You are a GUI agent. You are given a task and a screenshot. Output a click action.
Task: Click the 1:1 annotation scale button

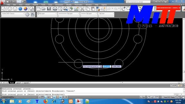(x=173, y=86)
